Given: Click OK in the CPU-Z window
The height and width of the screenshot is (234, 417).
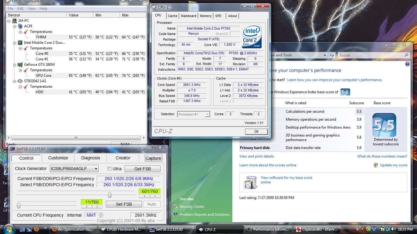Looking at the screenshot, I should click(x=256, y=132).
